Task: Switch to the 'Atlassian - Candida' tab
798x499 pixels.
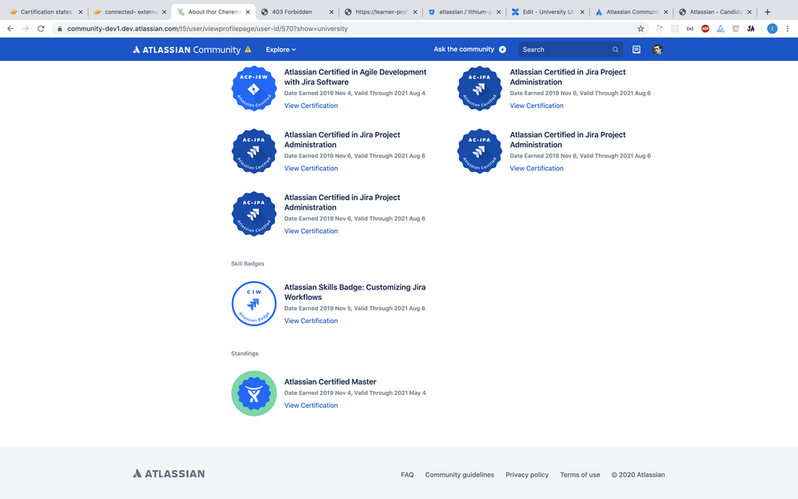Action: (715, 12)
